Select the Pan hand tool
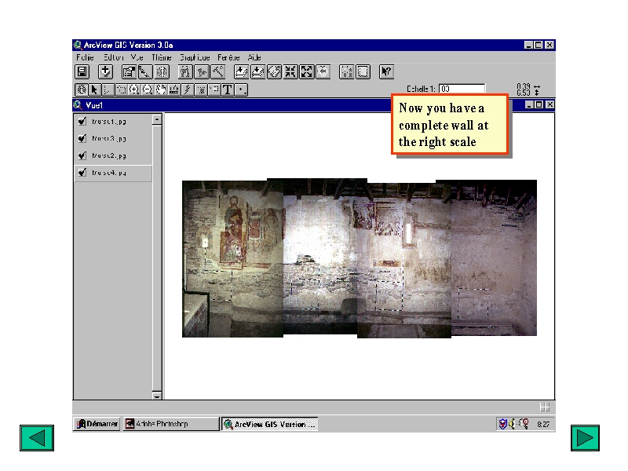 pyautogui.click(x=161, y=89)
